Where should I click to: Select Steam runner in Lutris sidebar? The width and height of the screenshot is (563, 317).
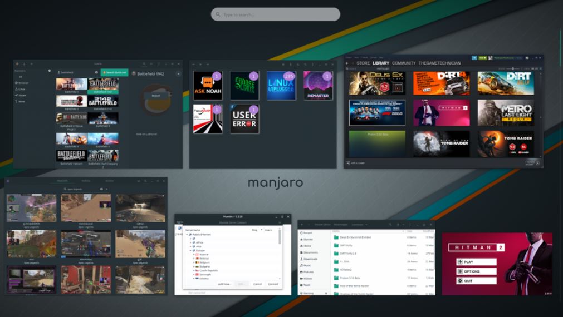[21, 96]
